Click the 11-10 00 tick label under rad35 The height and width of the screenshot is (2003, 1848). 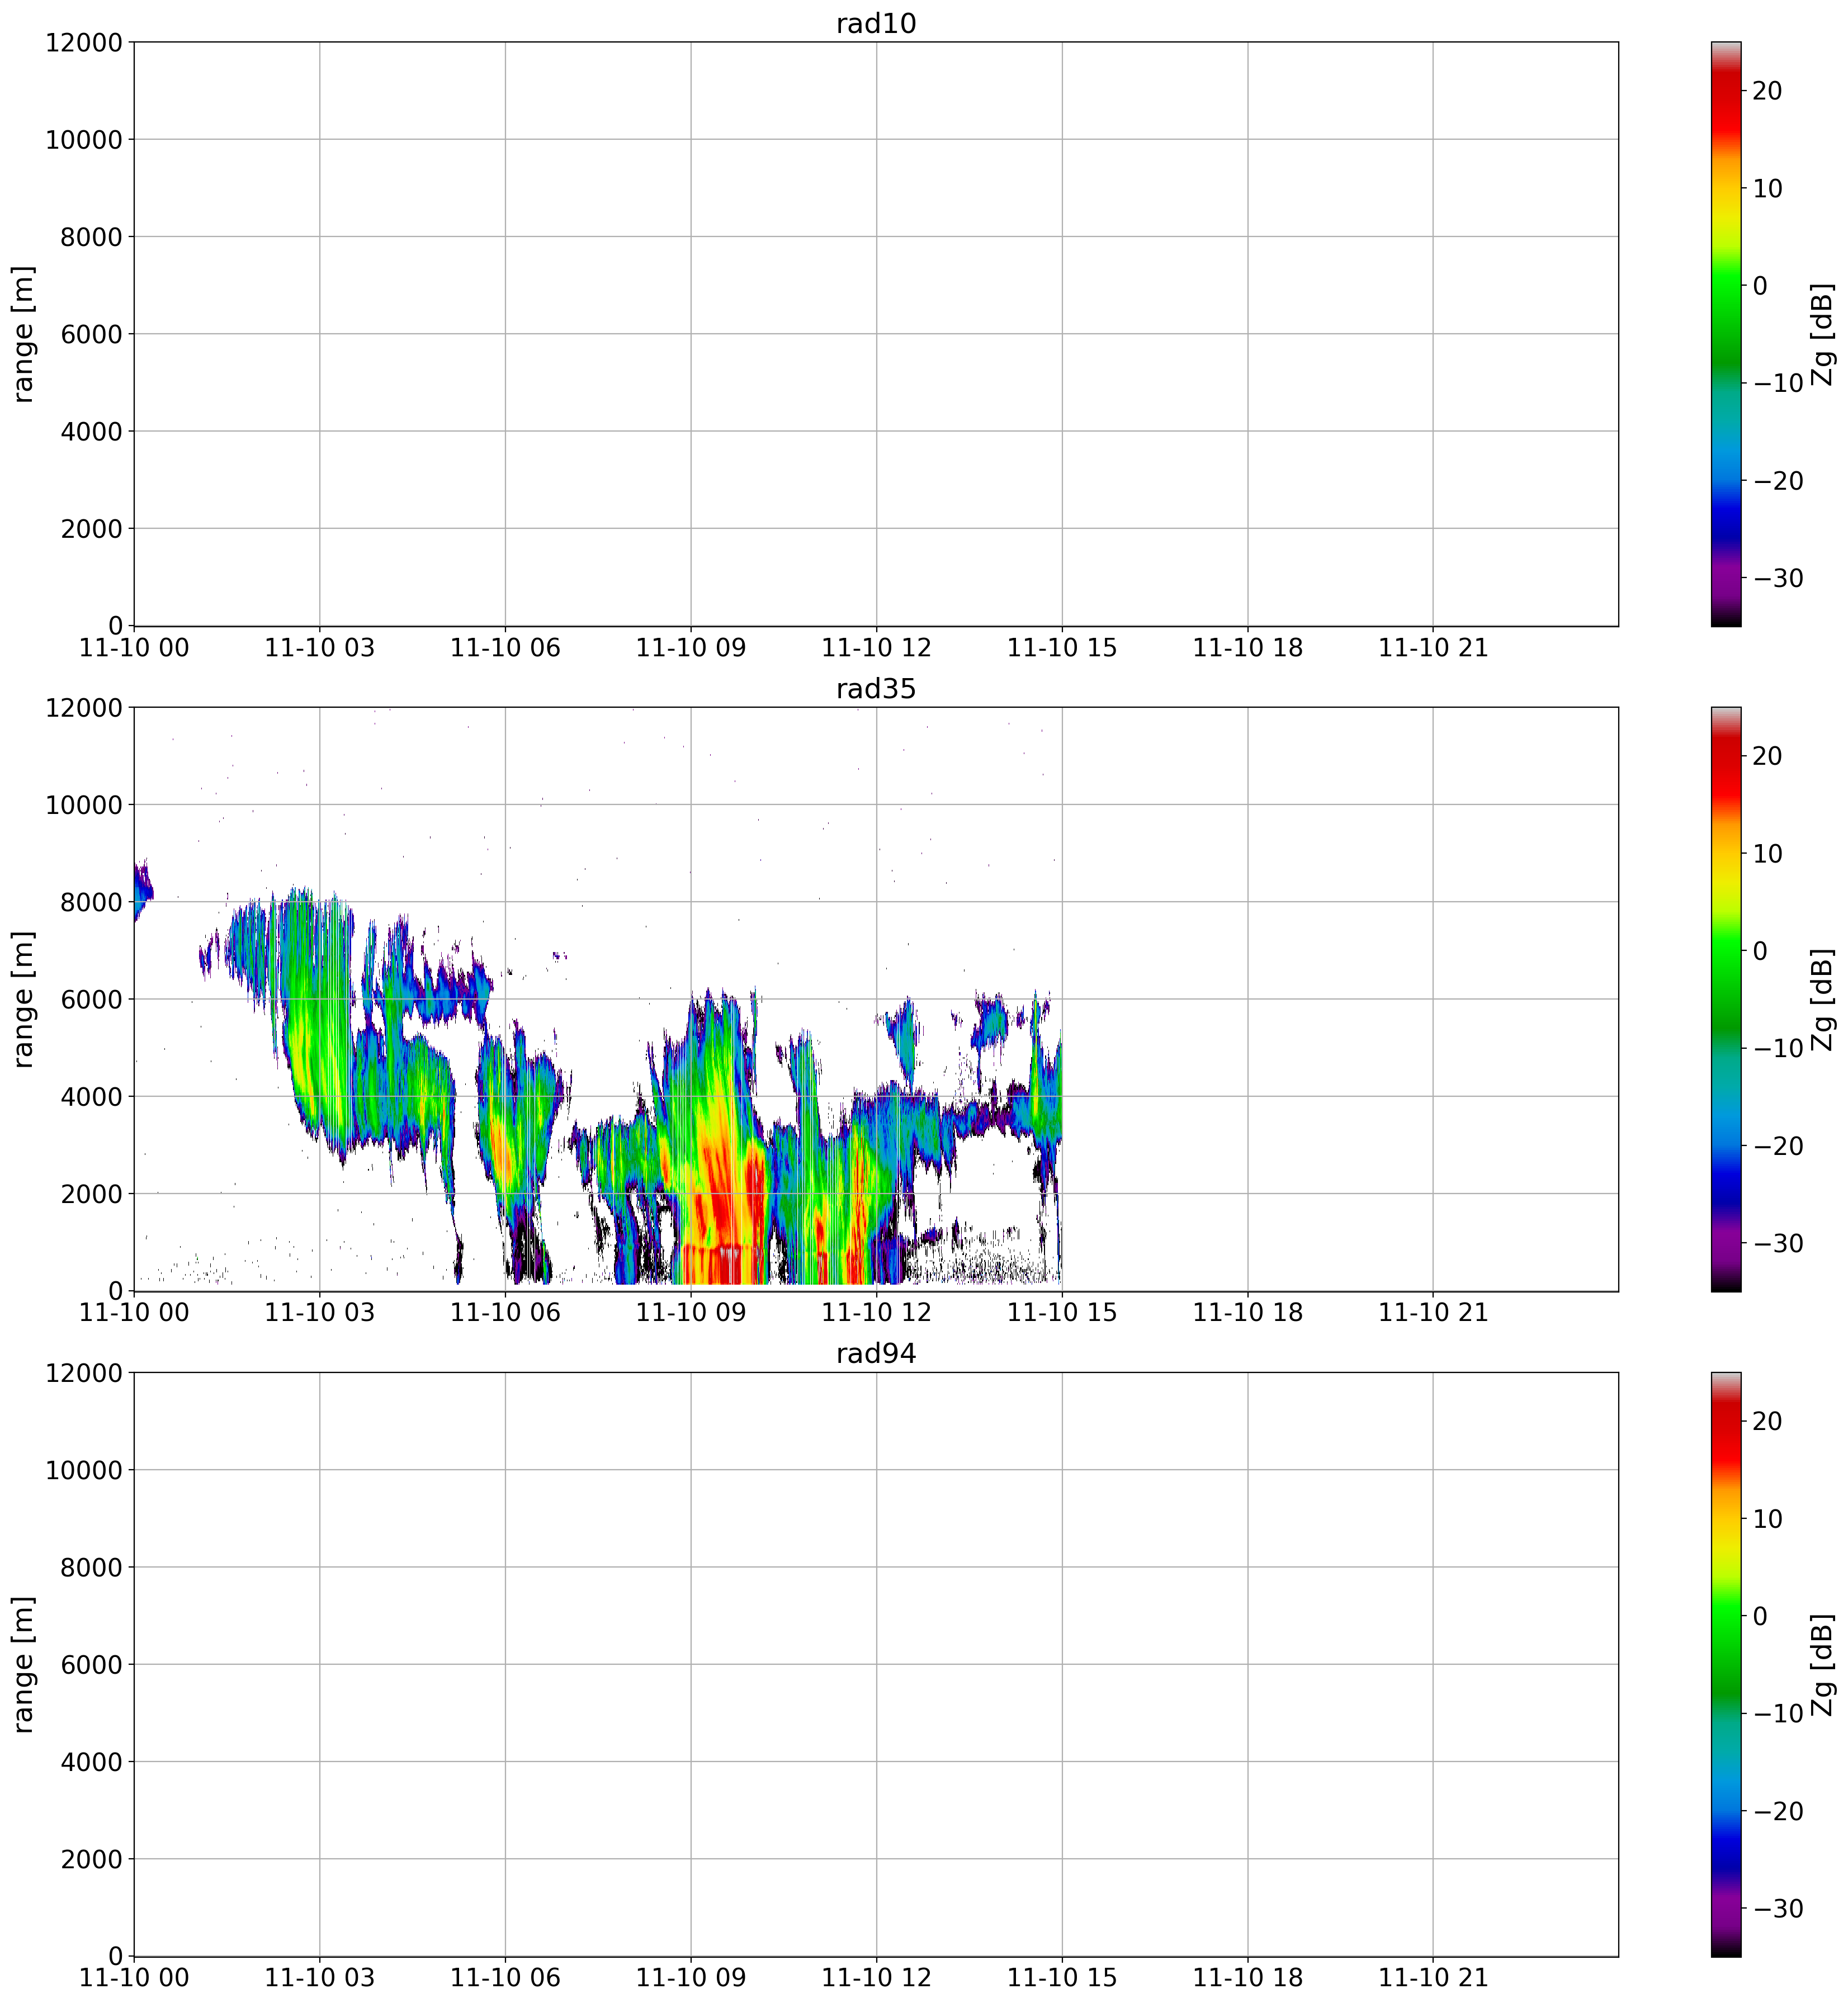point(134,1313)
